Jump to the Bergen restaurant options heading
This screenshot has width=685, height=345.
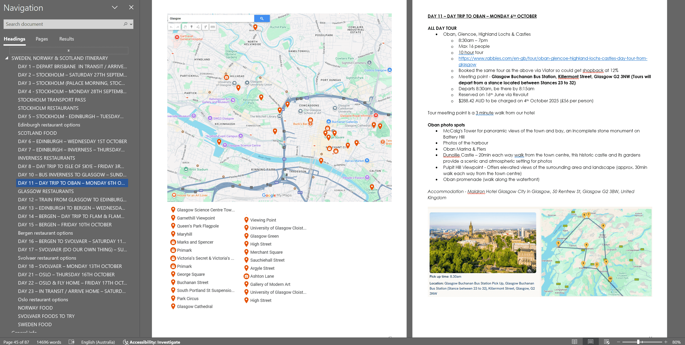[x=45, y=233]
